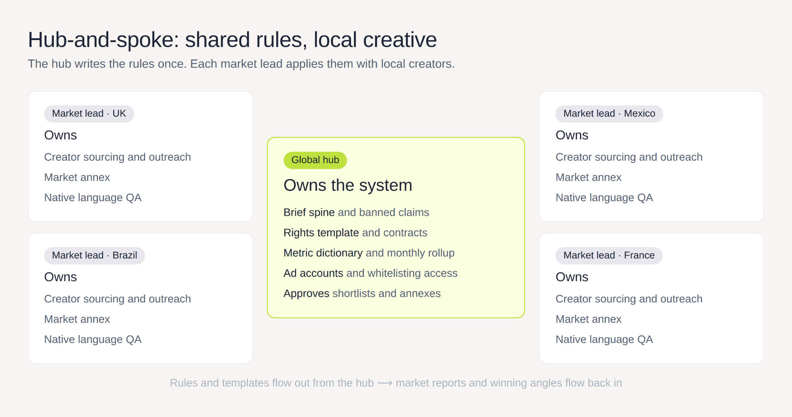The image size is (792, 417).
Task: Click 'Market annex' in the France card
Action: (x=588, y=319)
